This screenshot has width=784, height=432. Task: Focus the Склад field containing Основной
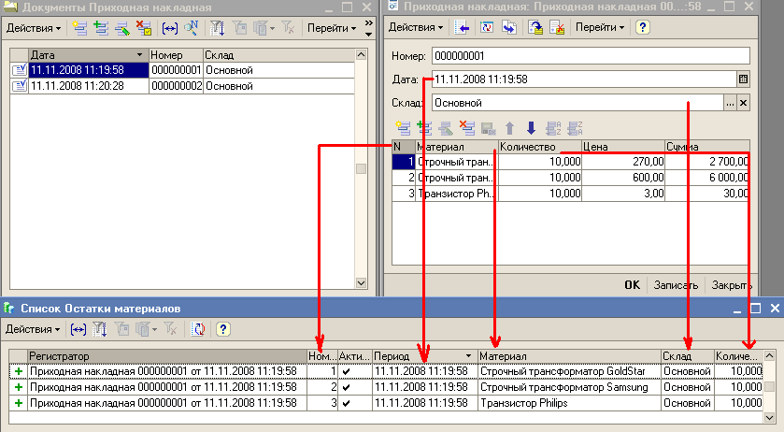577,103
